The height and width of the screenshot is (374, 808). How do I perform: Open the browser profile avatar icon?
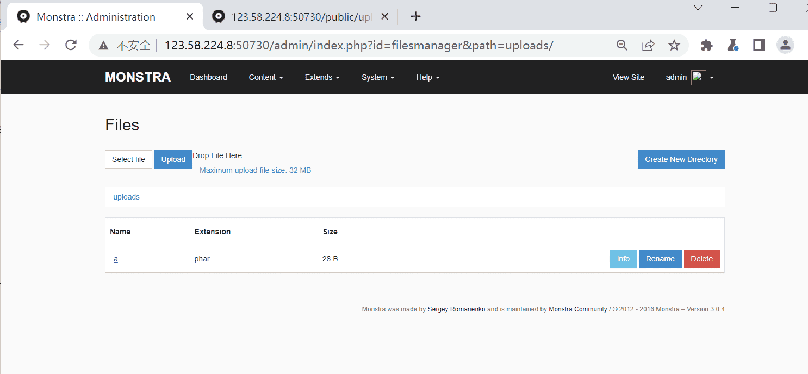[785, 45]
